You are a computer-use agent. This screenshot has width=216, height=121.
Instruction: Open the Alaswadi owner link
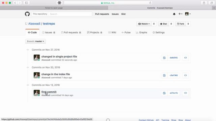coord(34,24)
